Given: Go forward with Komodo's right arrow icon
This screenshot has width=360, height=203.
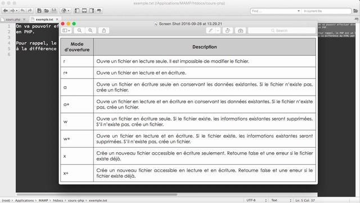Looking at the screenshot, I should tap(12, 11).
